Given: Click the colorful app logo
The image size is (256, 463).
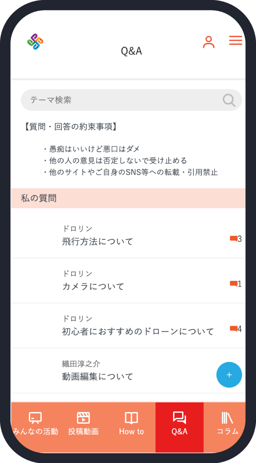Looking at the screenshot, I should [35, 42].
